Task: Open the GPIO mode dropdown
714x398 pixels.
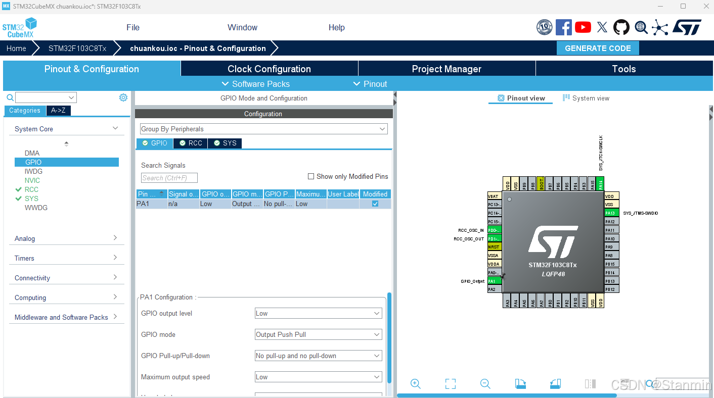Action: tap(318, 334)
